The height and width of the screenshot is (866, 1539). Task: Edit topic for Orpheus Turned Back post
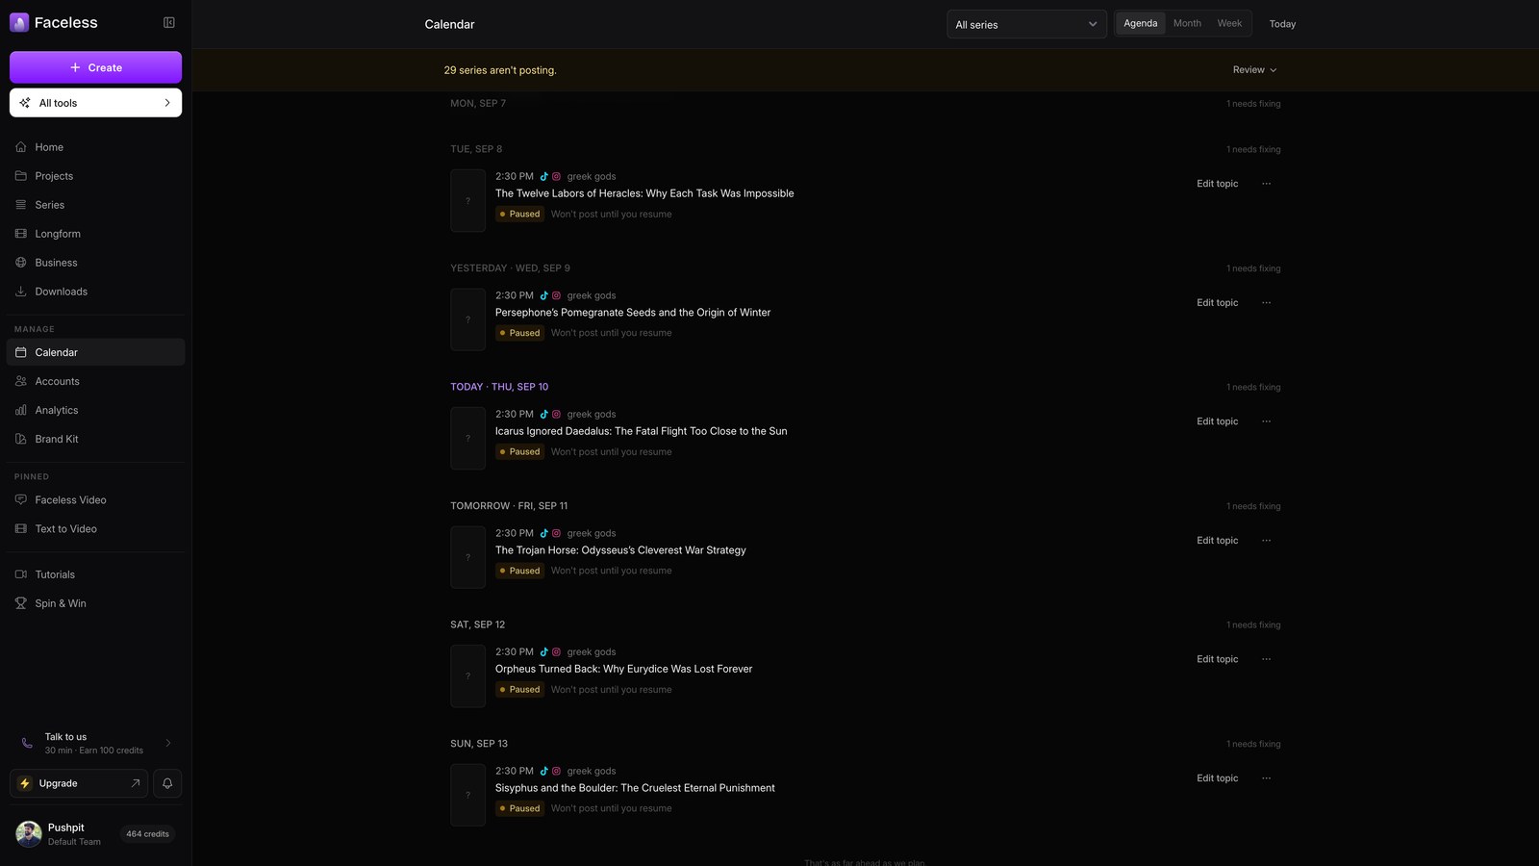coord(1217,659)
